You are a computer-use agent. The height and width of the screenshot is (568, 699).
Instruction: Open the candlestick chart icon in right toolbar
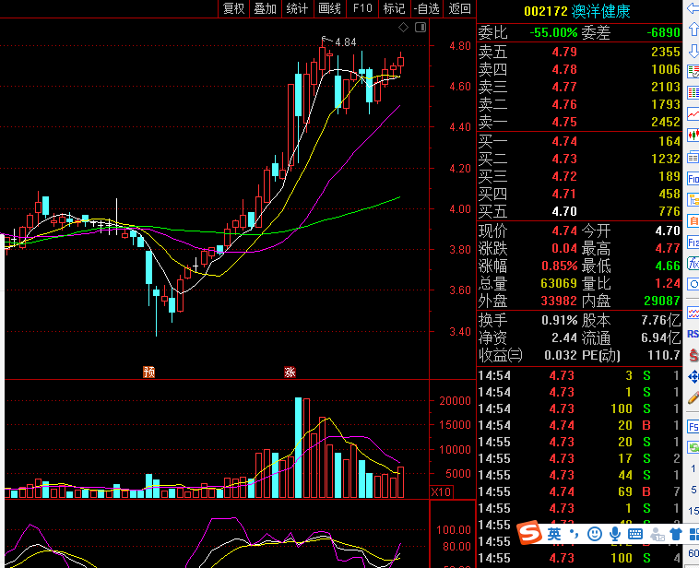tap(693, 135)
